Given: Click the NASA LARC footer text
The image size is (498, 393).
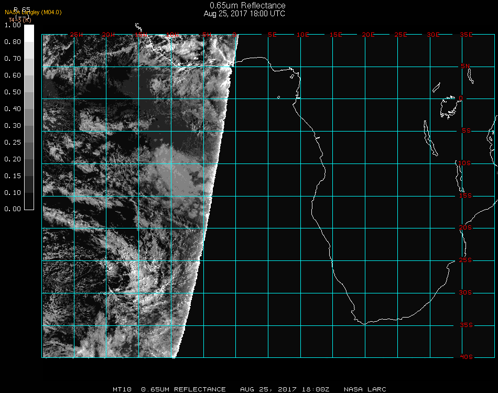Looking at the screenshot, I should 365,389.
